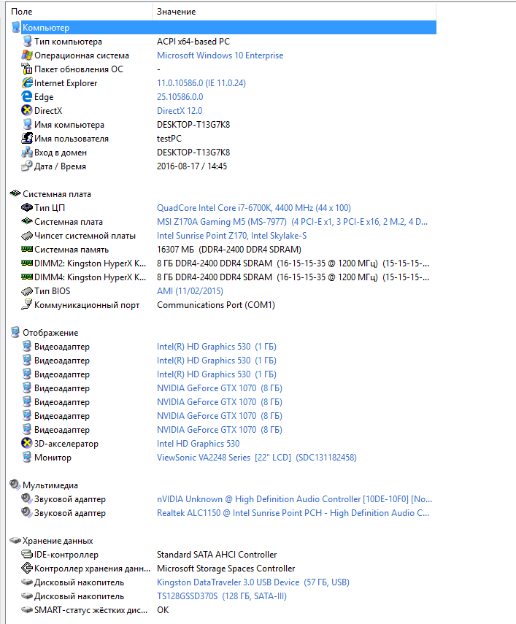Click the OK value beside SMART-статус
The image size is (516, 624).
(x=163, y=609)
